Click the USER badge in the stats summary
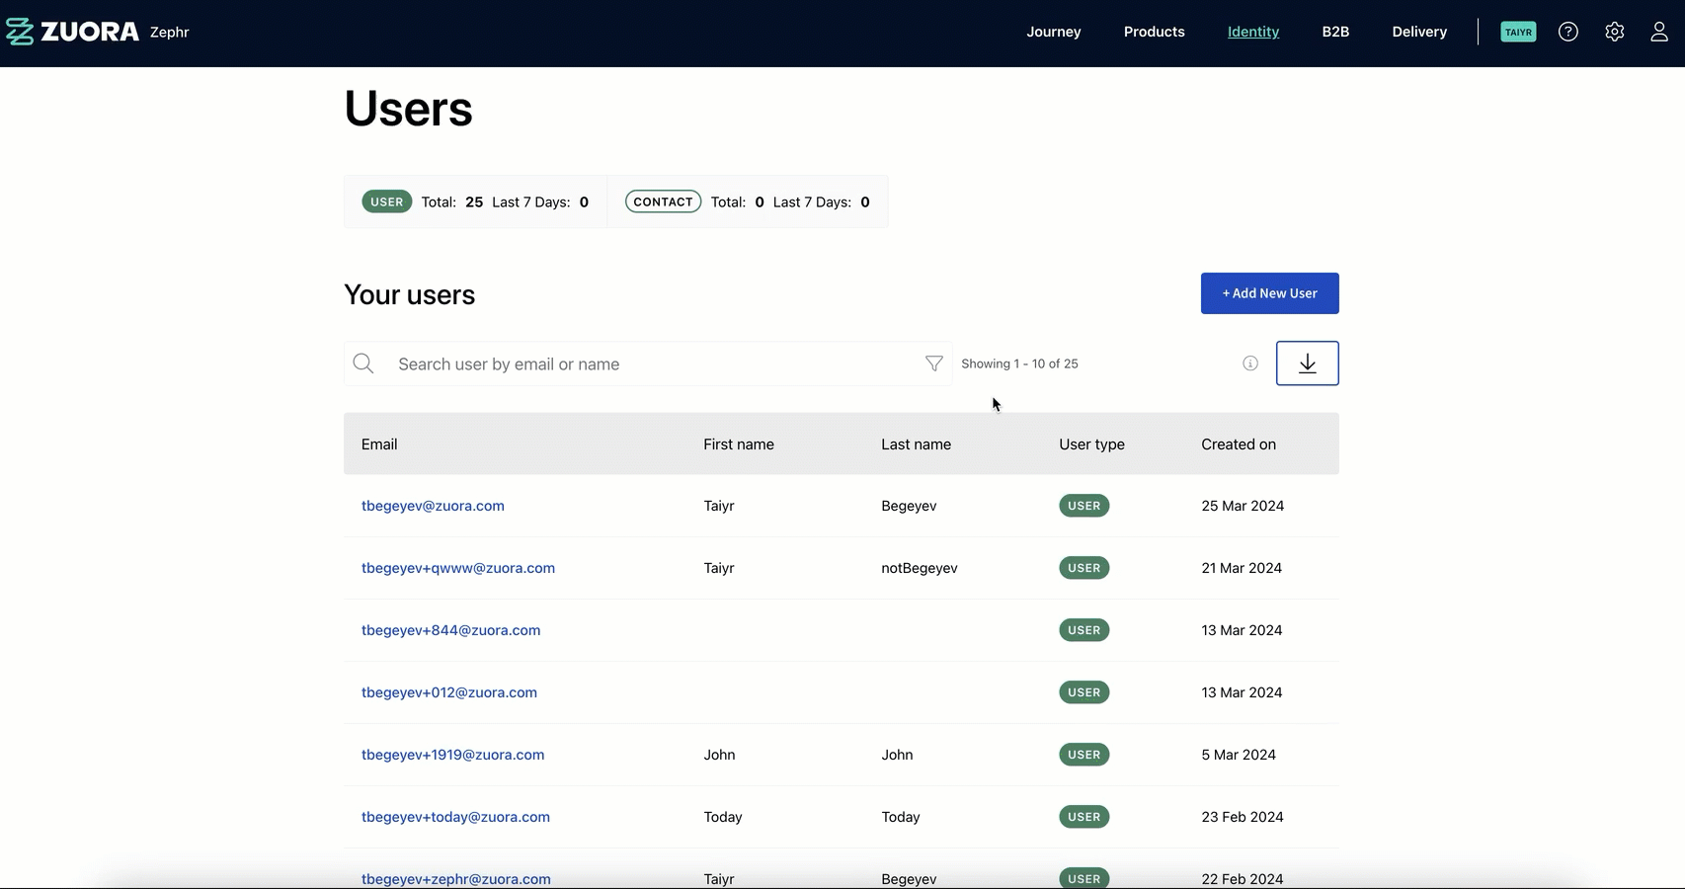The height and width of the screenshot is (889, 1685). 386,201
